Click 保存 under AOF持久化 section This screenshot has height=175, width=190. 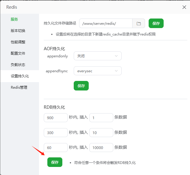click(x=81, y=86)
